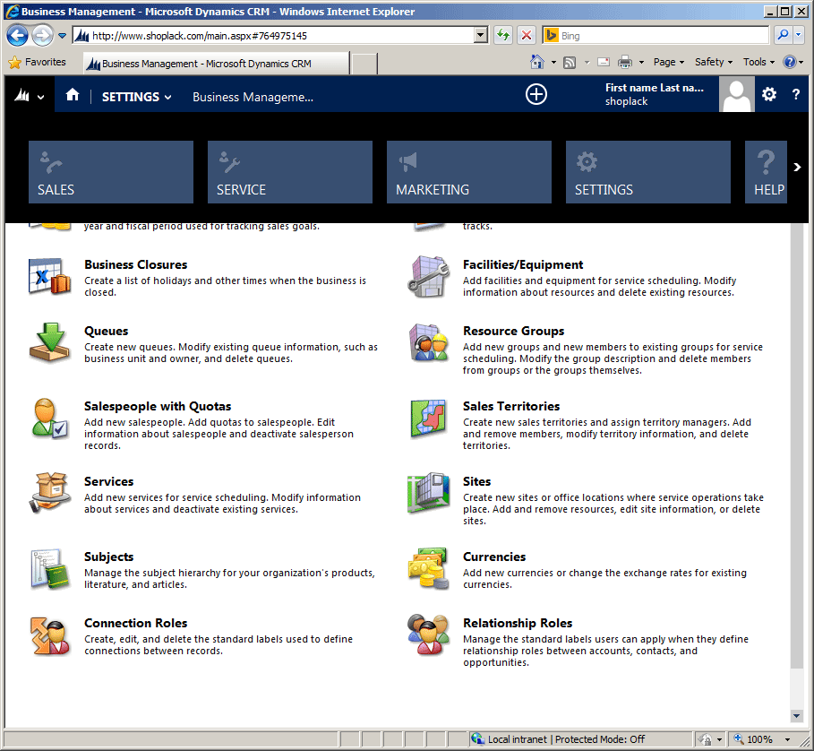Click the Bing search magnifier button
Viewport: 814px width, 751px height.
[x=783, y=35]
